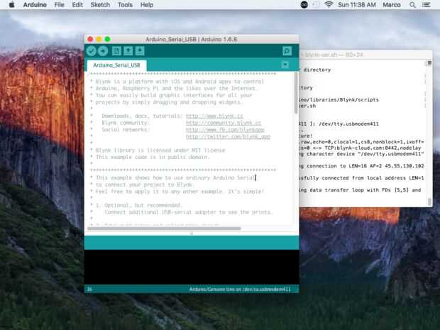This screenshot has width=440, height=330.
Task: Create a New sketch via toolbar icon
Action: click(116, 51)
